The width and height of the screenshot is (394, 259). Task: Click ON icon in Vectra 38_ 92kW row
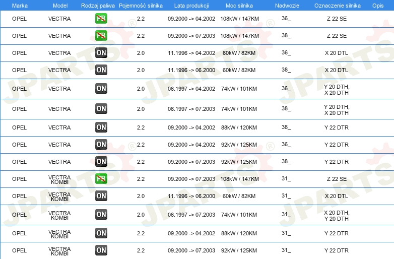101,161
